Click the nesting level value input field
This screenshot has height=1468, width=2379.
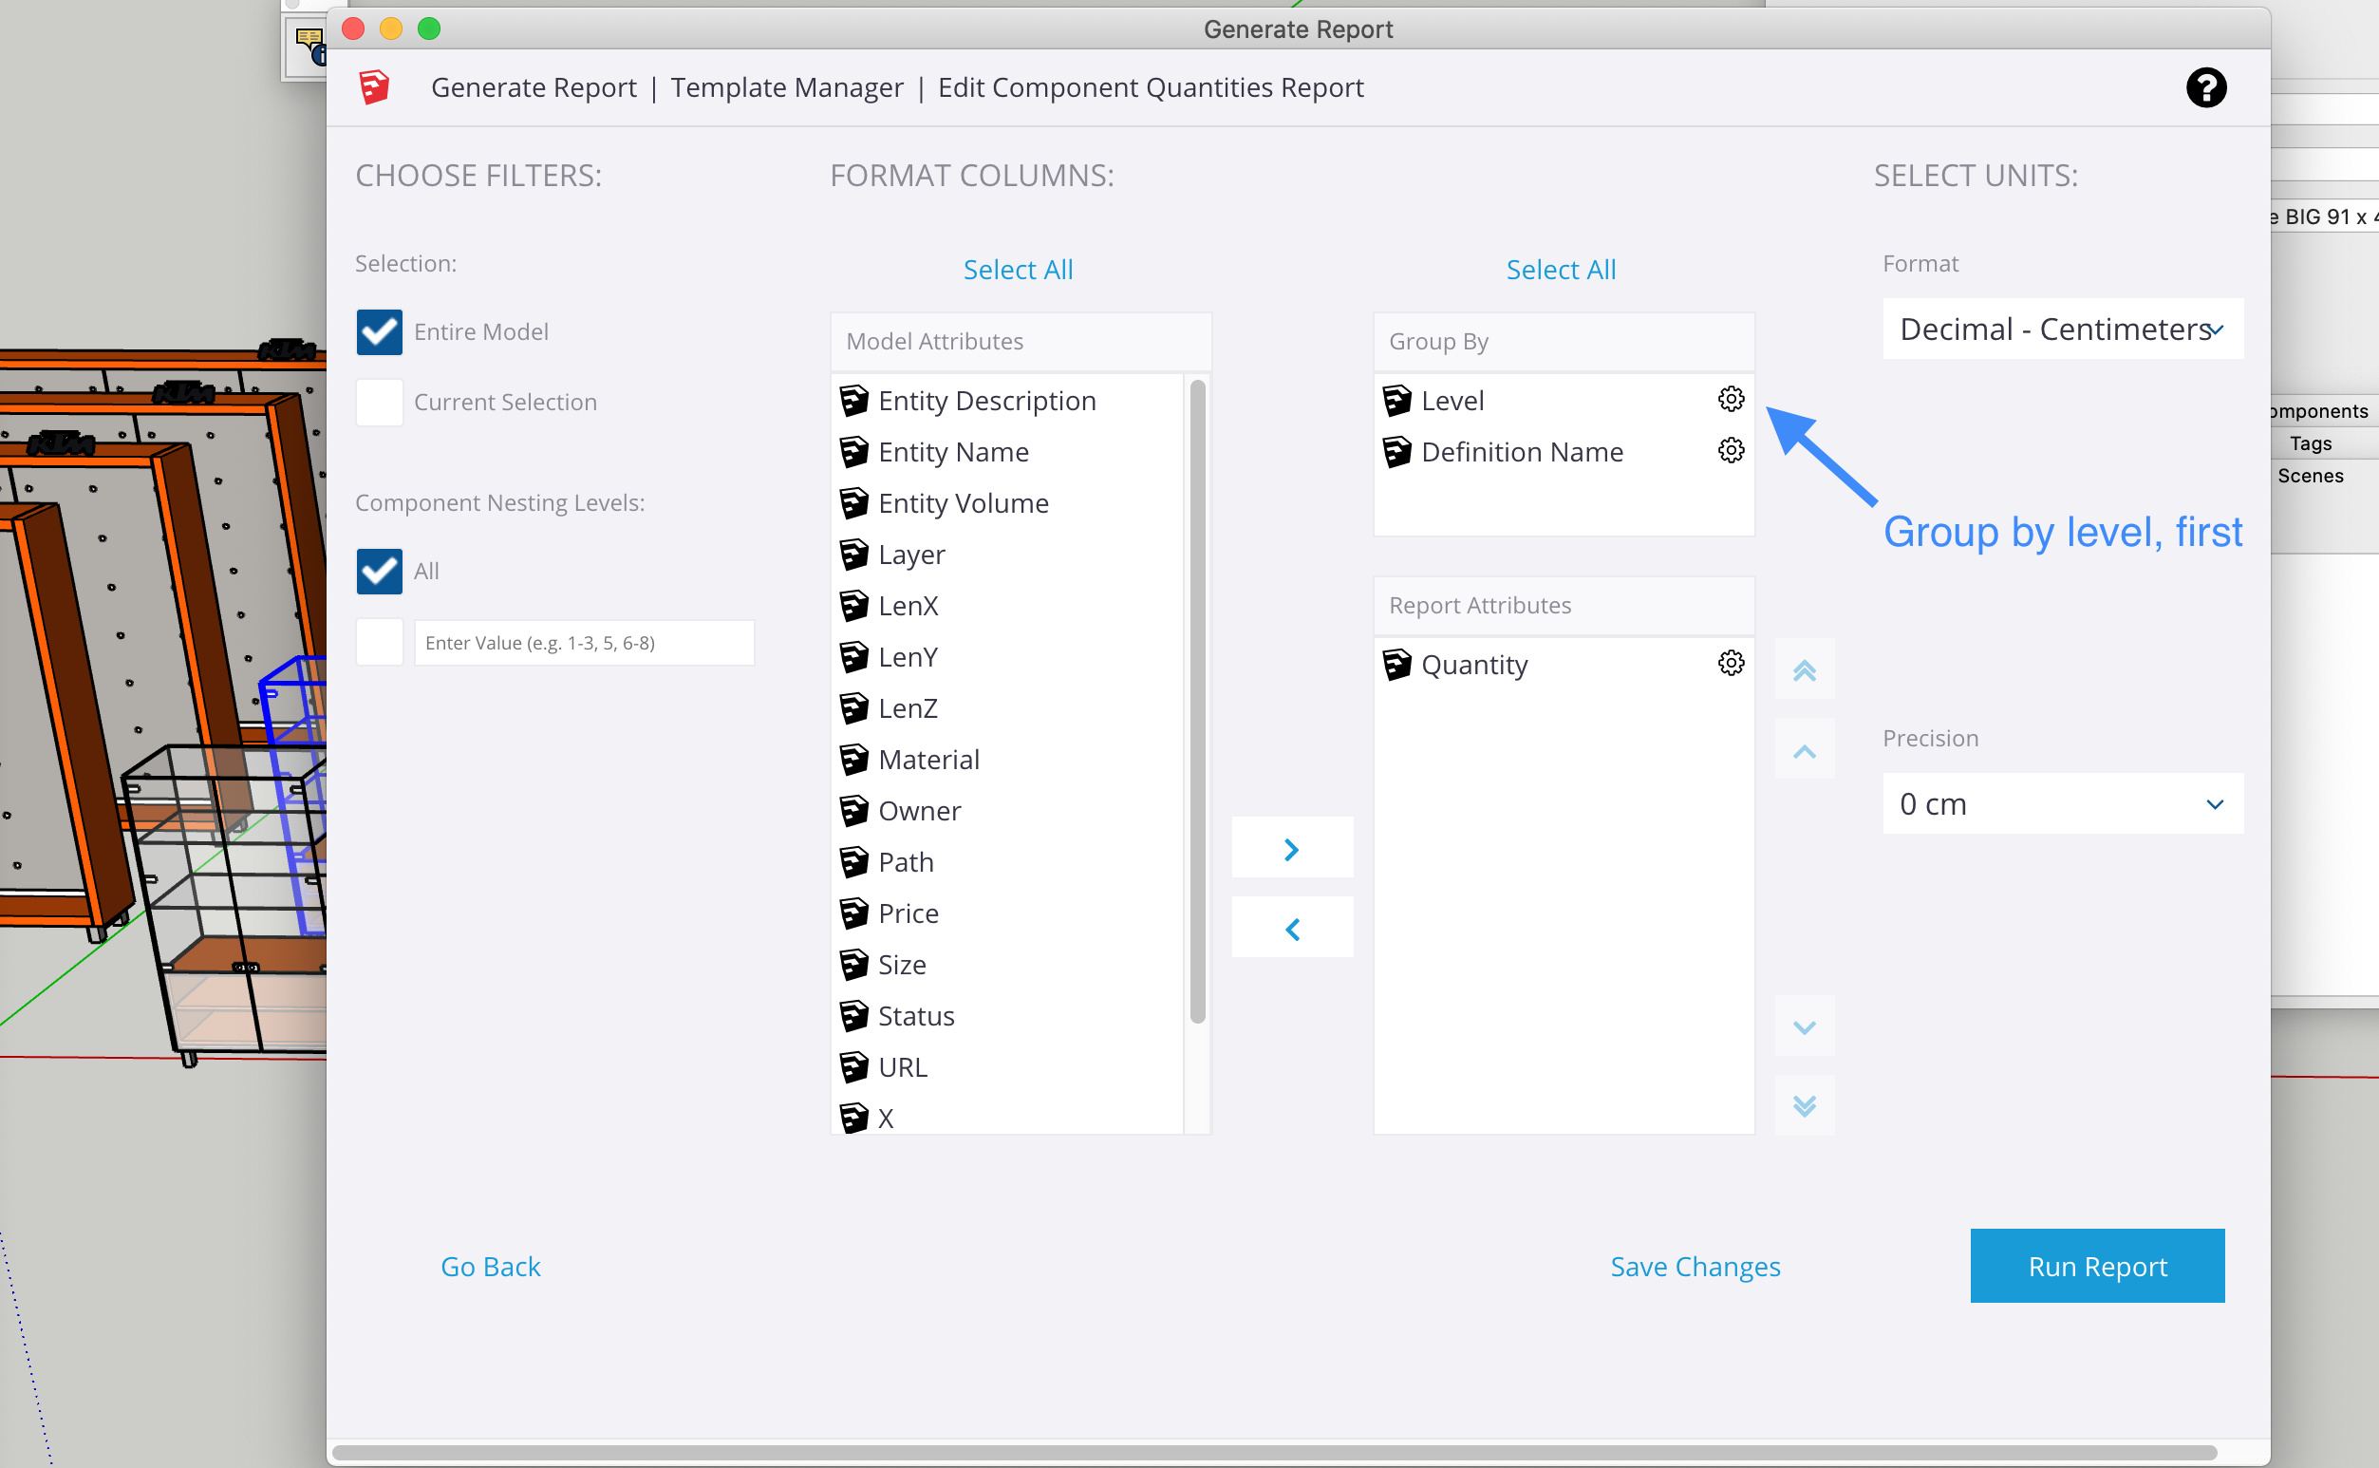click(583, 643)
